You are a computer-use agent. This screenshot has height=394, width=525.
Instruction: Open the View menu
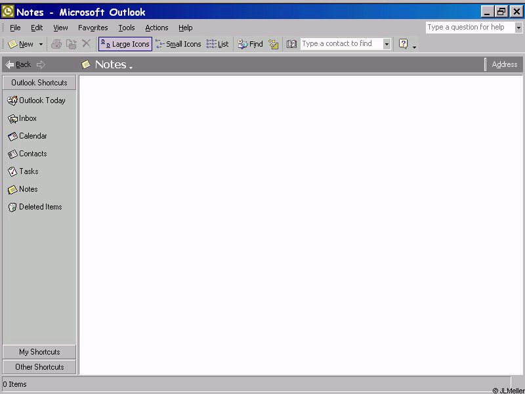60,28
